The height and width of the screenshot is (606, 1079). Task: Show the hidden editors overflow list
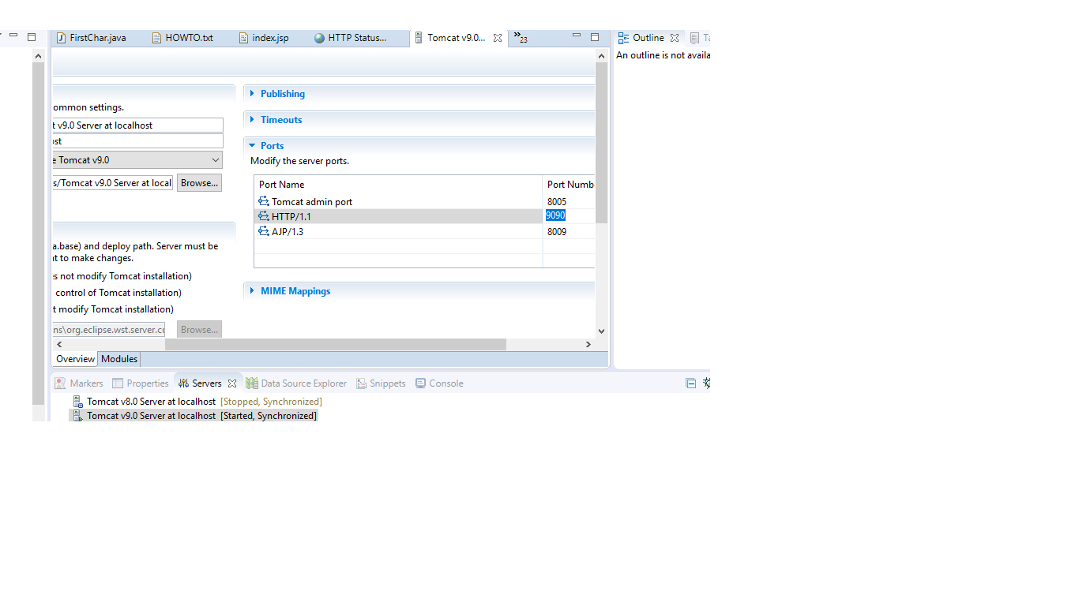click(x=520, y=37)
